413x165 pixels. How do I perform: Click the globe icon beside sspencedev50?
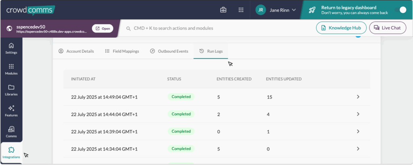[10, 29]
